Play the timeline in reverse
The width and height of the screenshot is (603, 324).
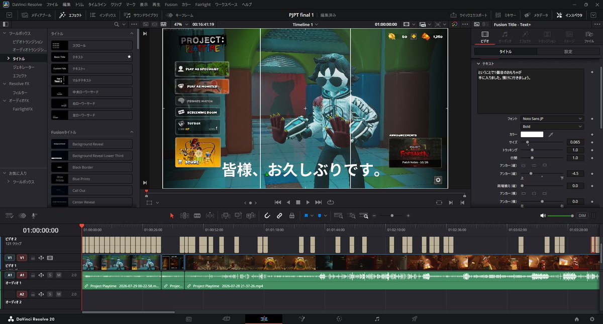click(x=288, y=202)
